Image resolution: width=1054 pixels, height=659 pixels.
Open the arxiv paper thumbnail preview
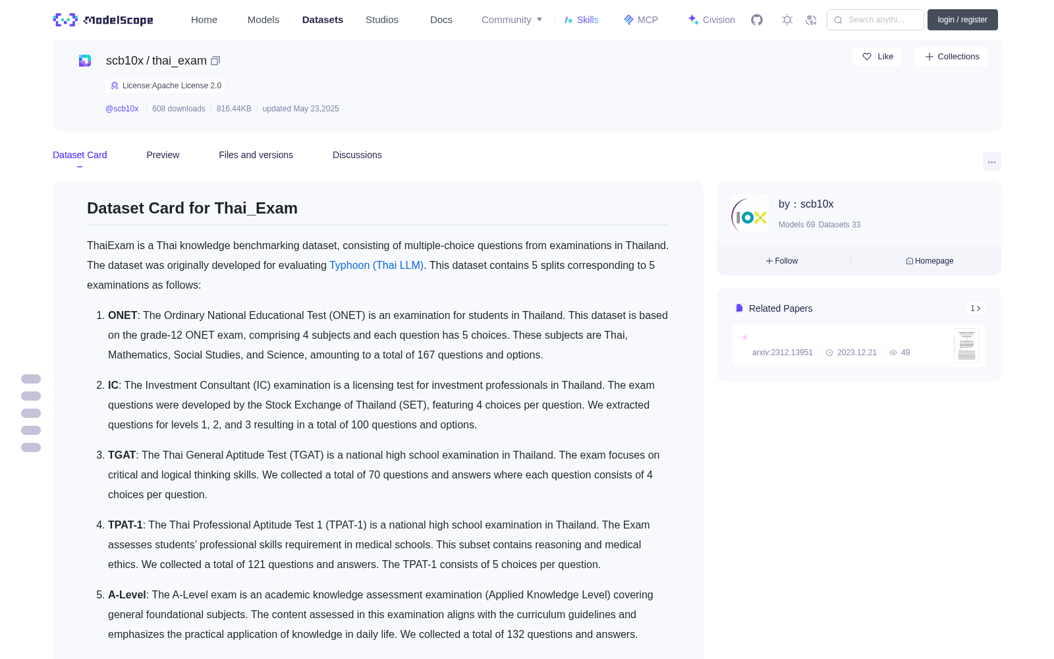point(966,345)
